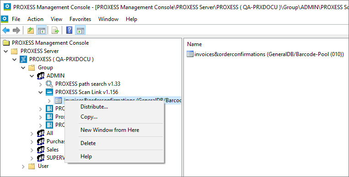Toggle the Show/Hide Console Tree toolbar icon
This screenshot has height=177, width=349.
[42, 30]
